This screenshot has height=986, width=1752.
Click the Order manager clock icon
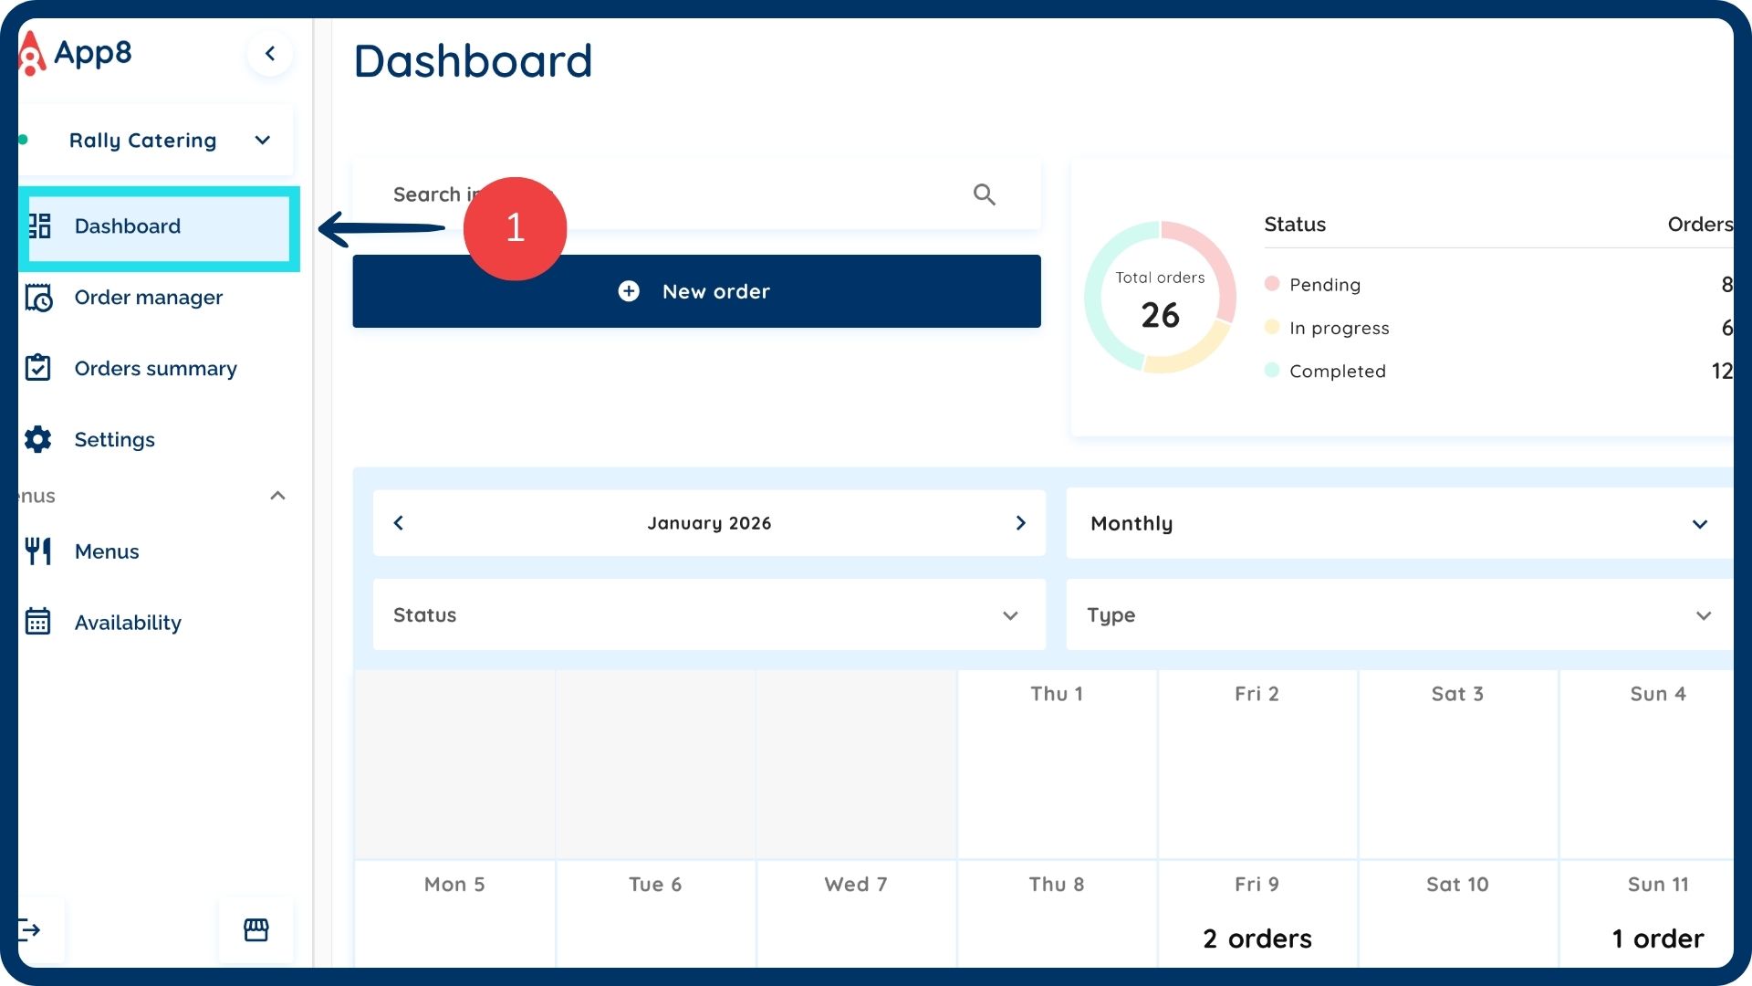point(38,298)
